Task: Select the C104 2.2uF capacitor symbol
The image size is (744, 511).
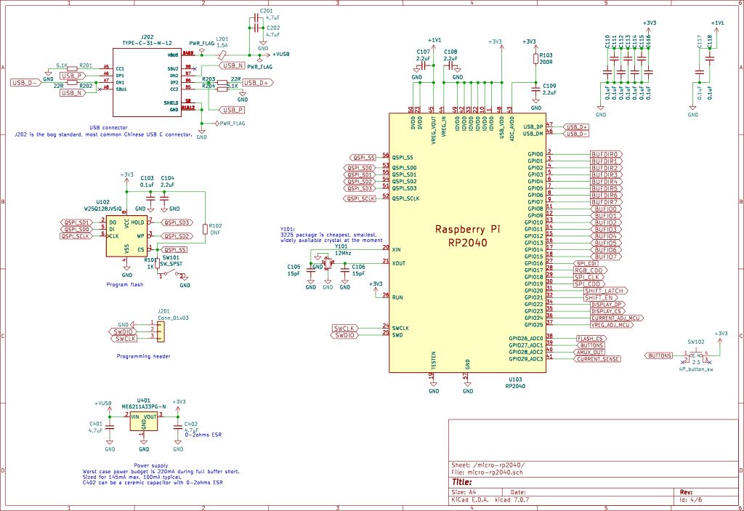Action: (x=164, y=198)
